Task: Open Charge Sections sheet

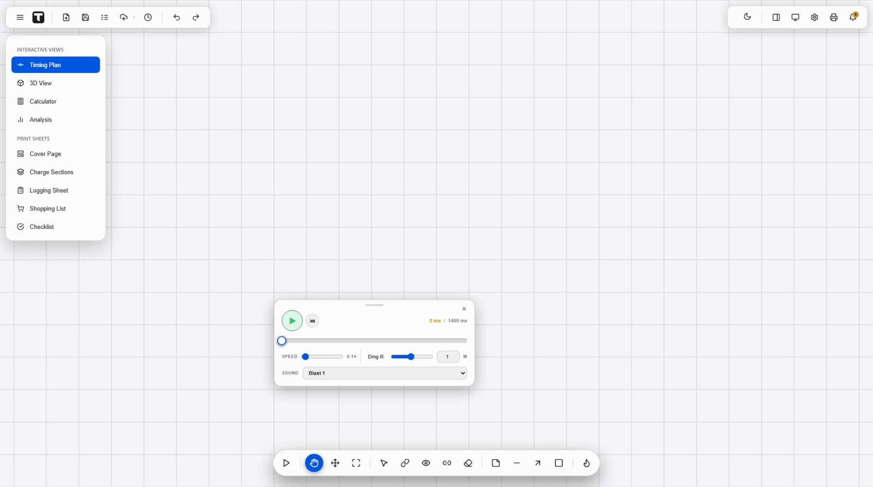Action: tap(55, 172)
